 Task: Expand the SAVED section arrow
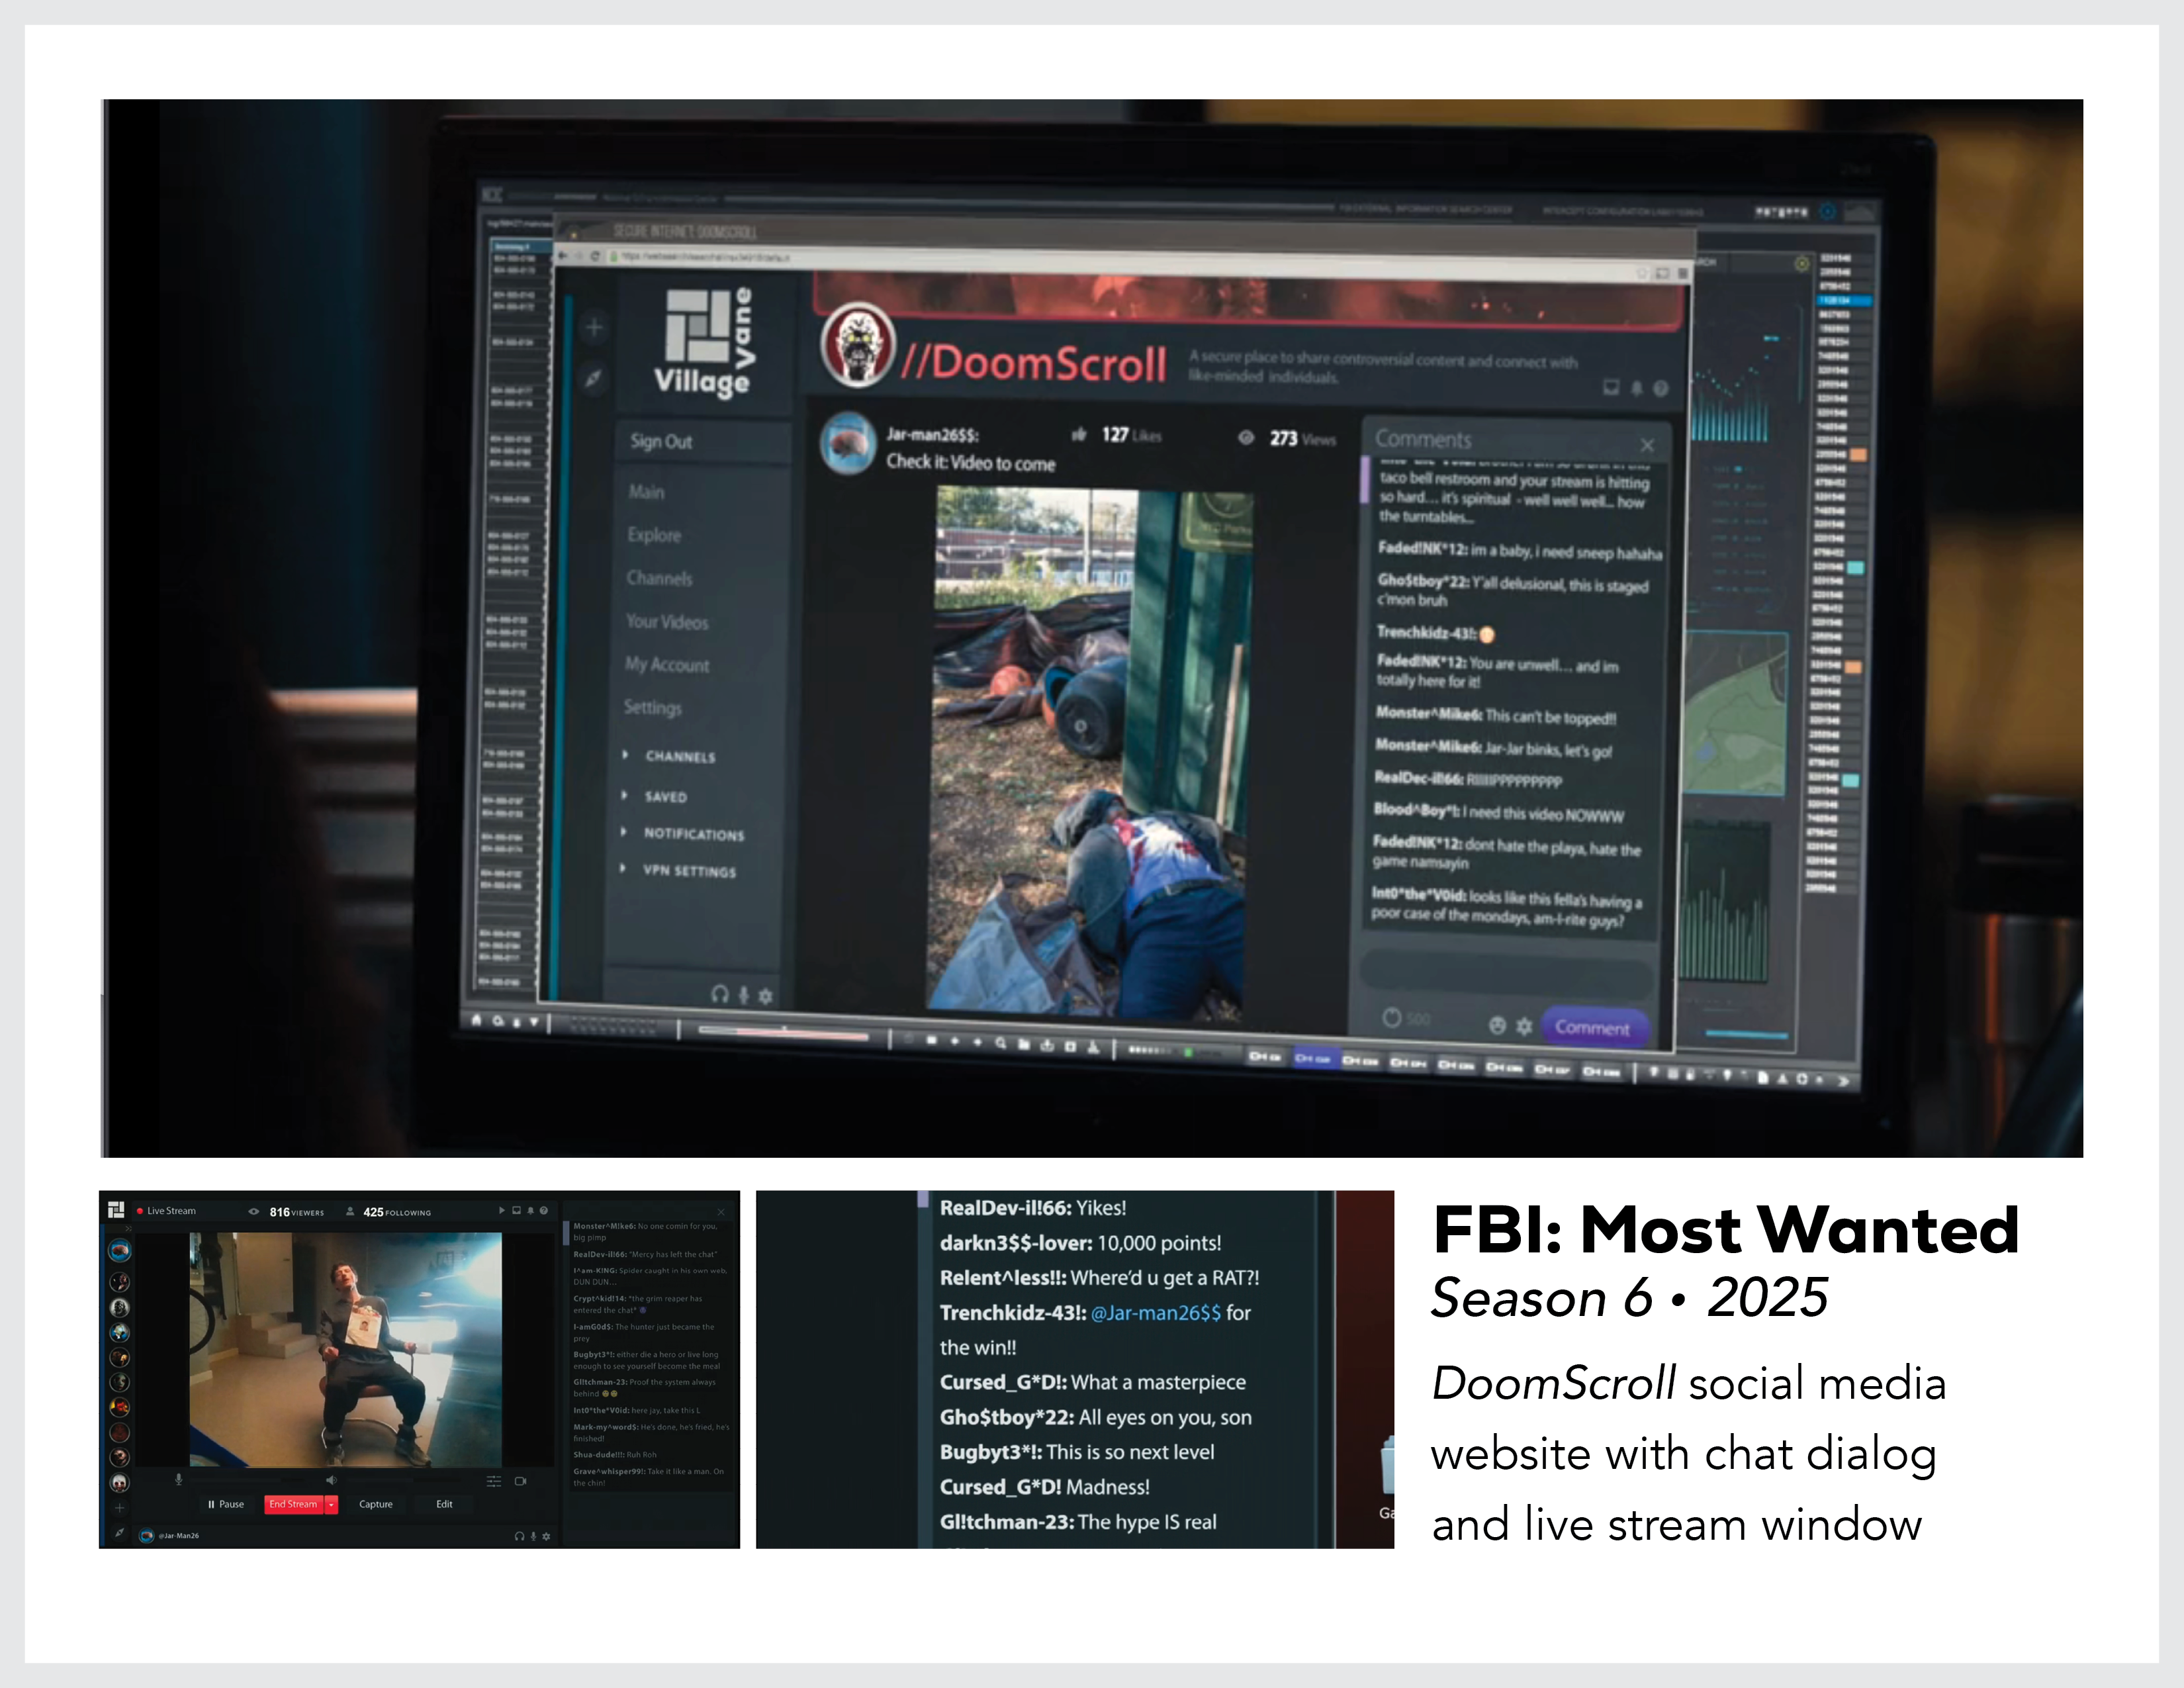(x=624, y=796)
